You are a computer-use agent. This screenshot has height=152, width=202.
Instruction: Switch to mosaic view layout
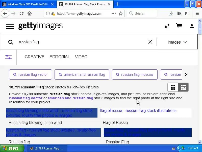pos(184,87)
